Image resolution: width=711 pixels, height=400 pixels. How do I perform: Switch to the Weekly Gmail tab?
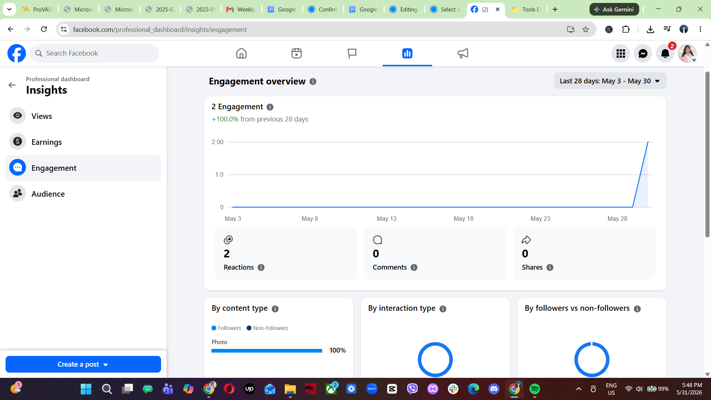[241, 9]
